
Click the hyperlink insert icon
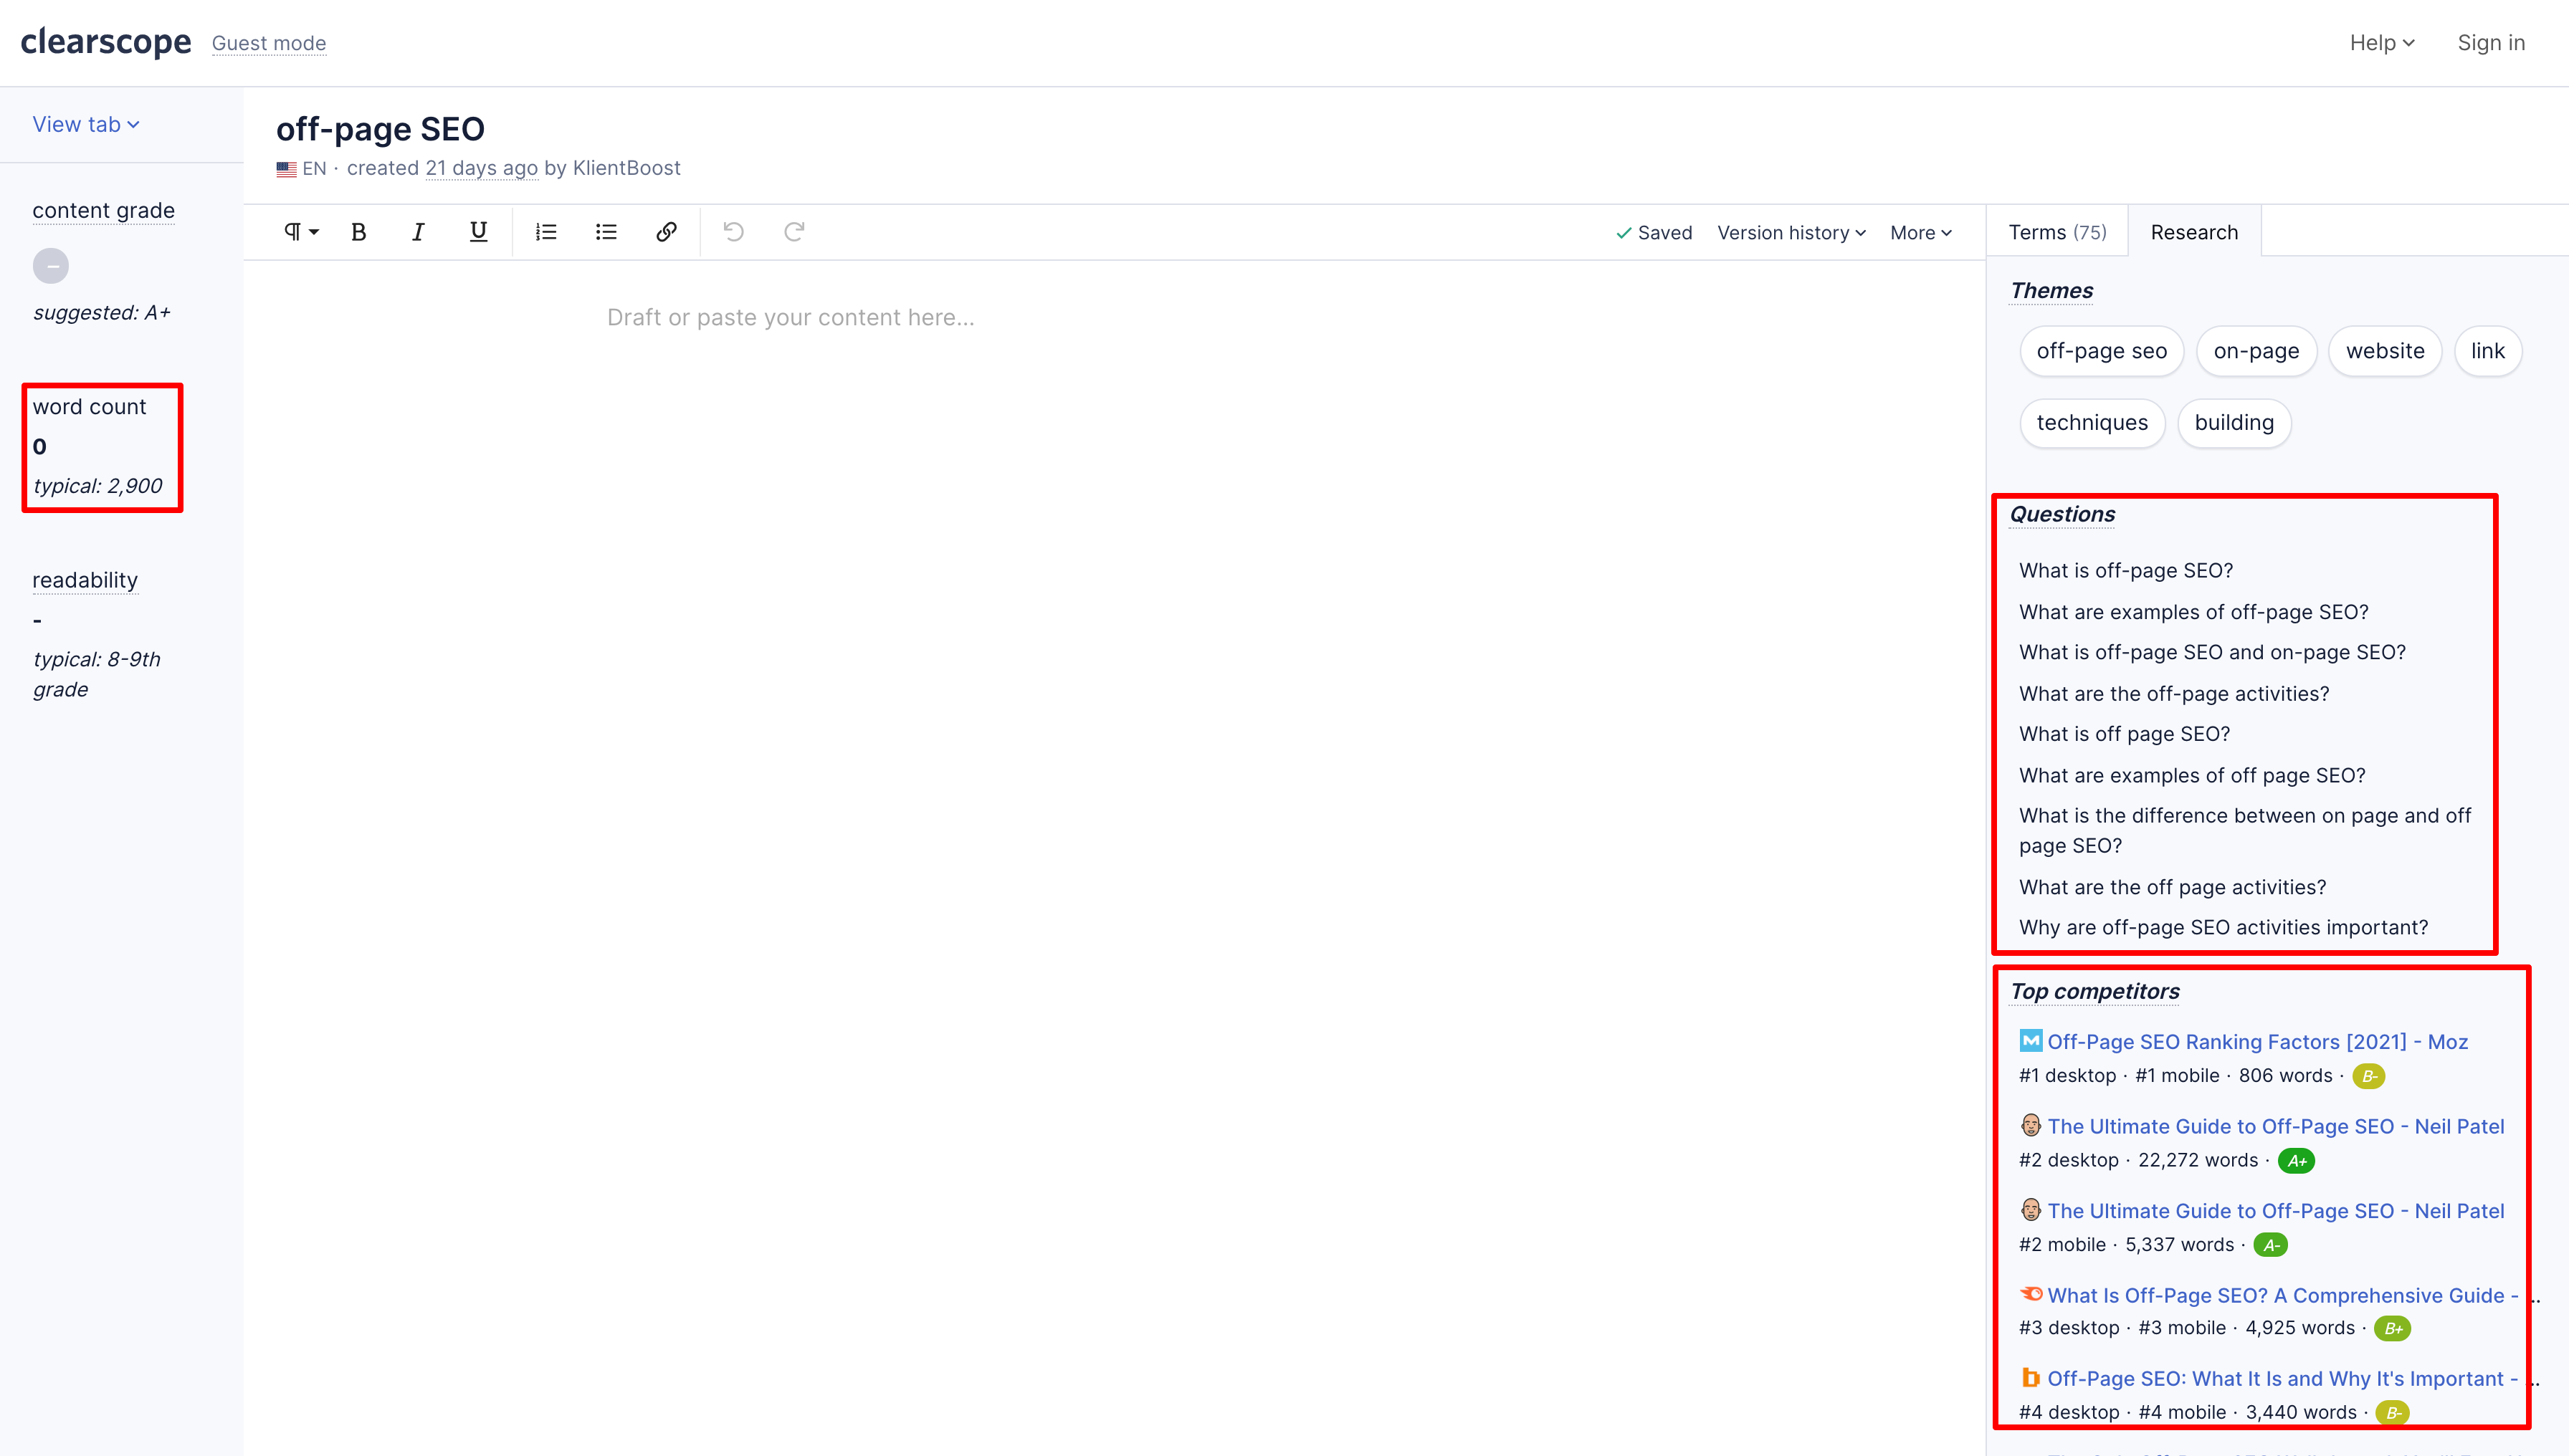(667, 231)
